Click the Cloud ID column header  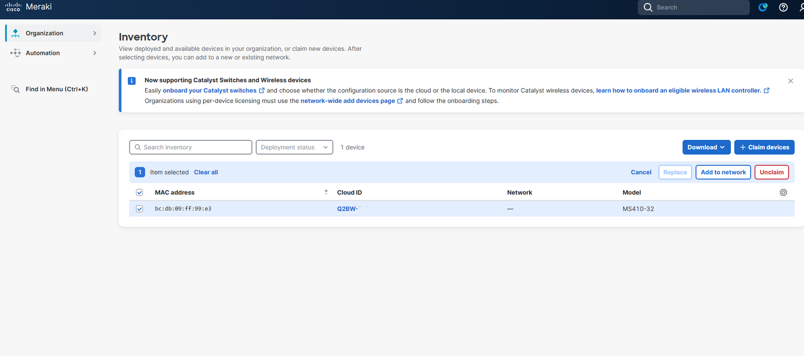350,193
